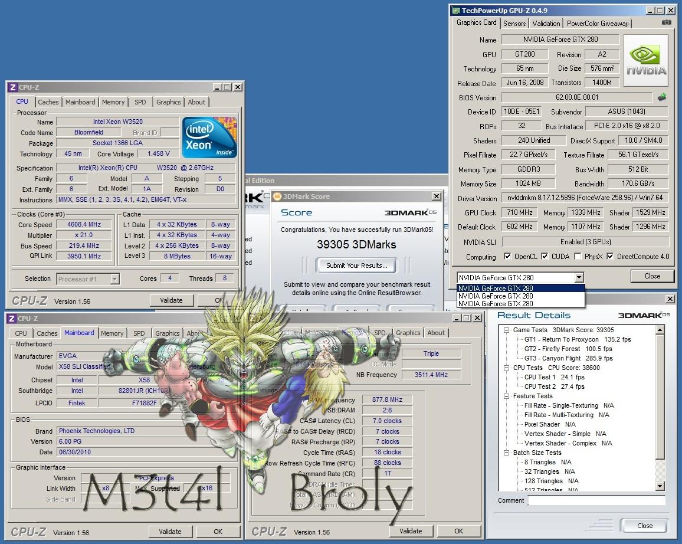Click the Core Speed value 4608.4 MHz
Viewport: 682px width, 544px height.
[x=84, y=224]
